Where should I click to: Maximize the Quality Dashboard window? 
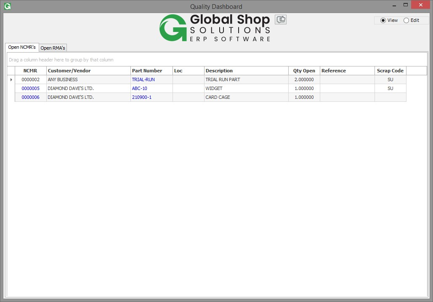click(x=405, y=5)
